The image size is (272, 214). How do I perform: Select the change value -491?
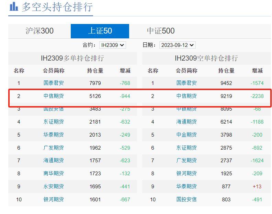[x=257, y=200]
